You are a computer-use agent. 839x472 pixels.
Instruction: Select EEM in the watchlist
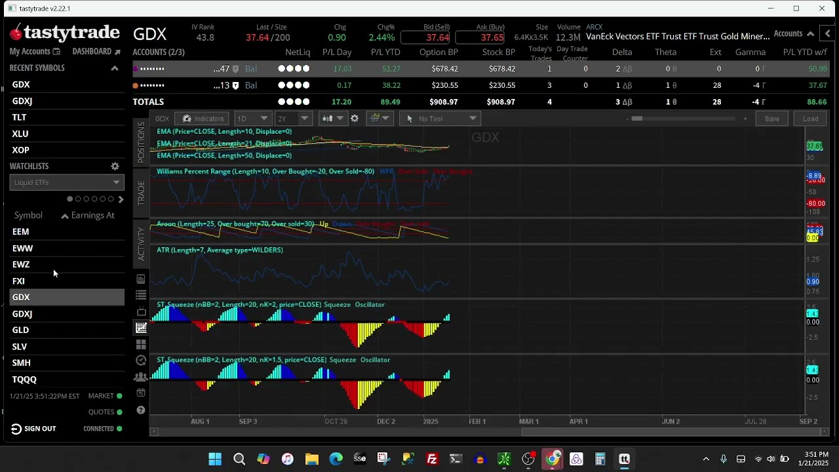tap(67, 232)
